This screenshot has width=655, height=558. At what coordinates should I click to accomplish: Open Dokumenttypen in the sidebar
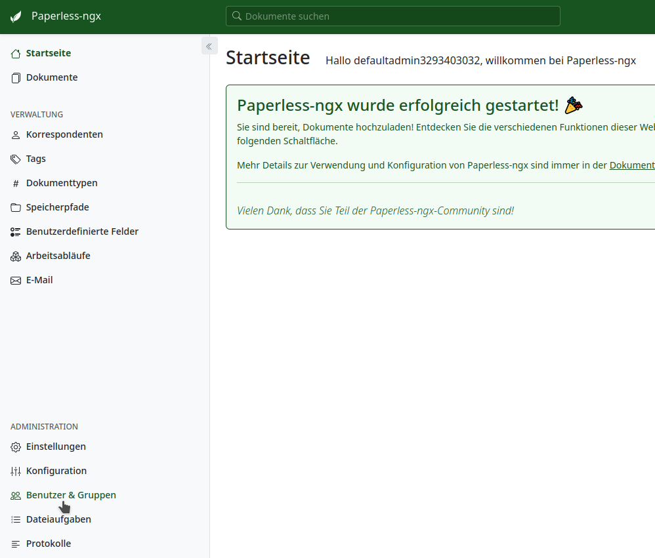pos(62,183)
